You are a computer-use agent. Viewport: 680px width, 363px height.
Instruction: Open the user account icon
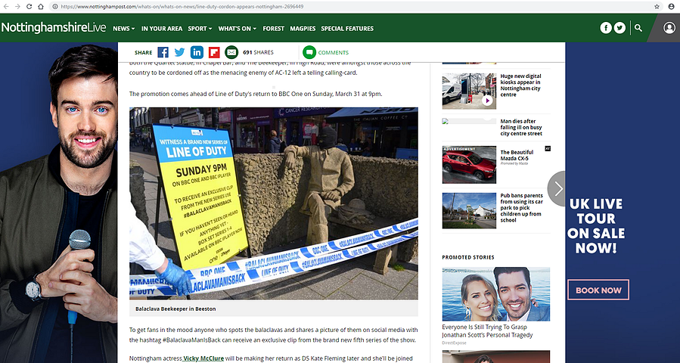[669, 28]
